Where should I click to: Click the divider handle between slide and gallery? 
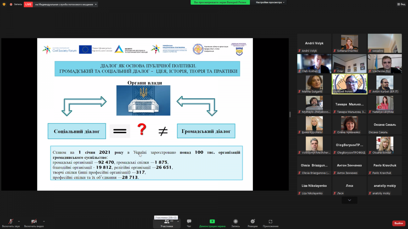[290, 114]
